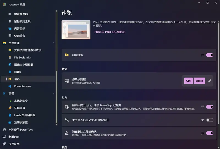The image size is (220, 149).
Task: Click the pencil icon to edit the shortcut
Action: 210,81
